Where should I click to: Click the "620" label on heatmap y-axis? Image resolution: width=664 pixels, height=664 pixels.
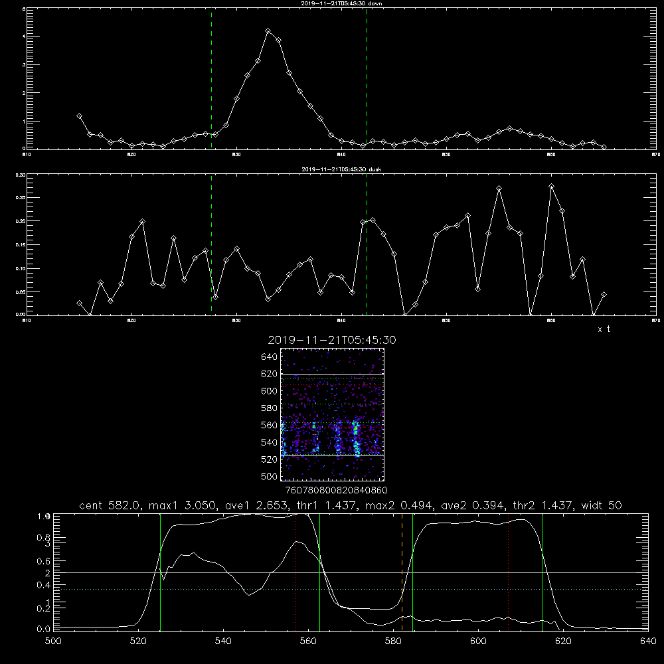[x=270, y=374]
